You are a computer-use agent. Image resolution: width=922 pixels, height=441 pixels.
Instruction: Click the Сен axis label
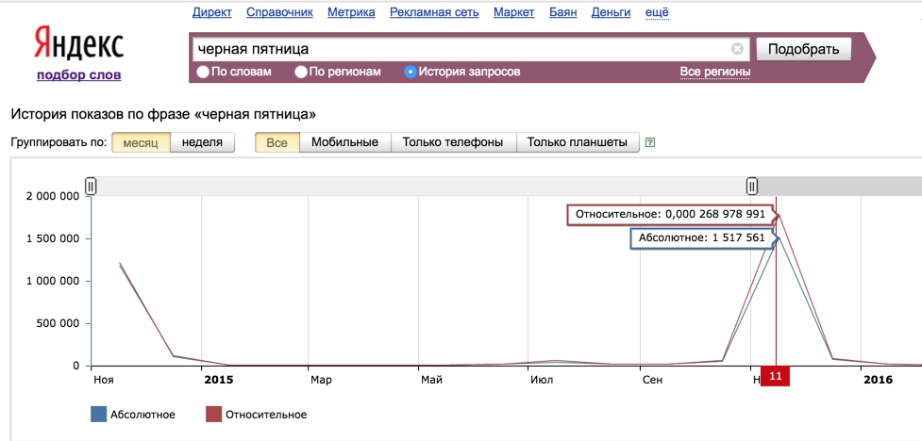pos(653,380)
